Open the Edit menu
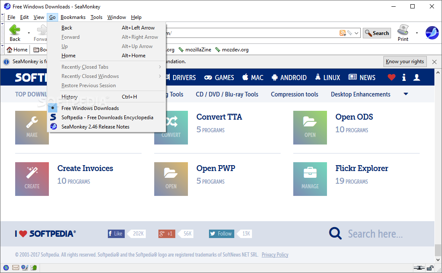Screen dimensions: 442x273 24,17
